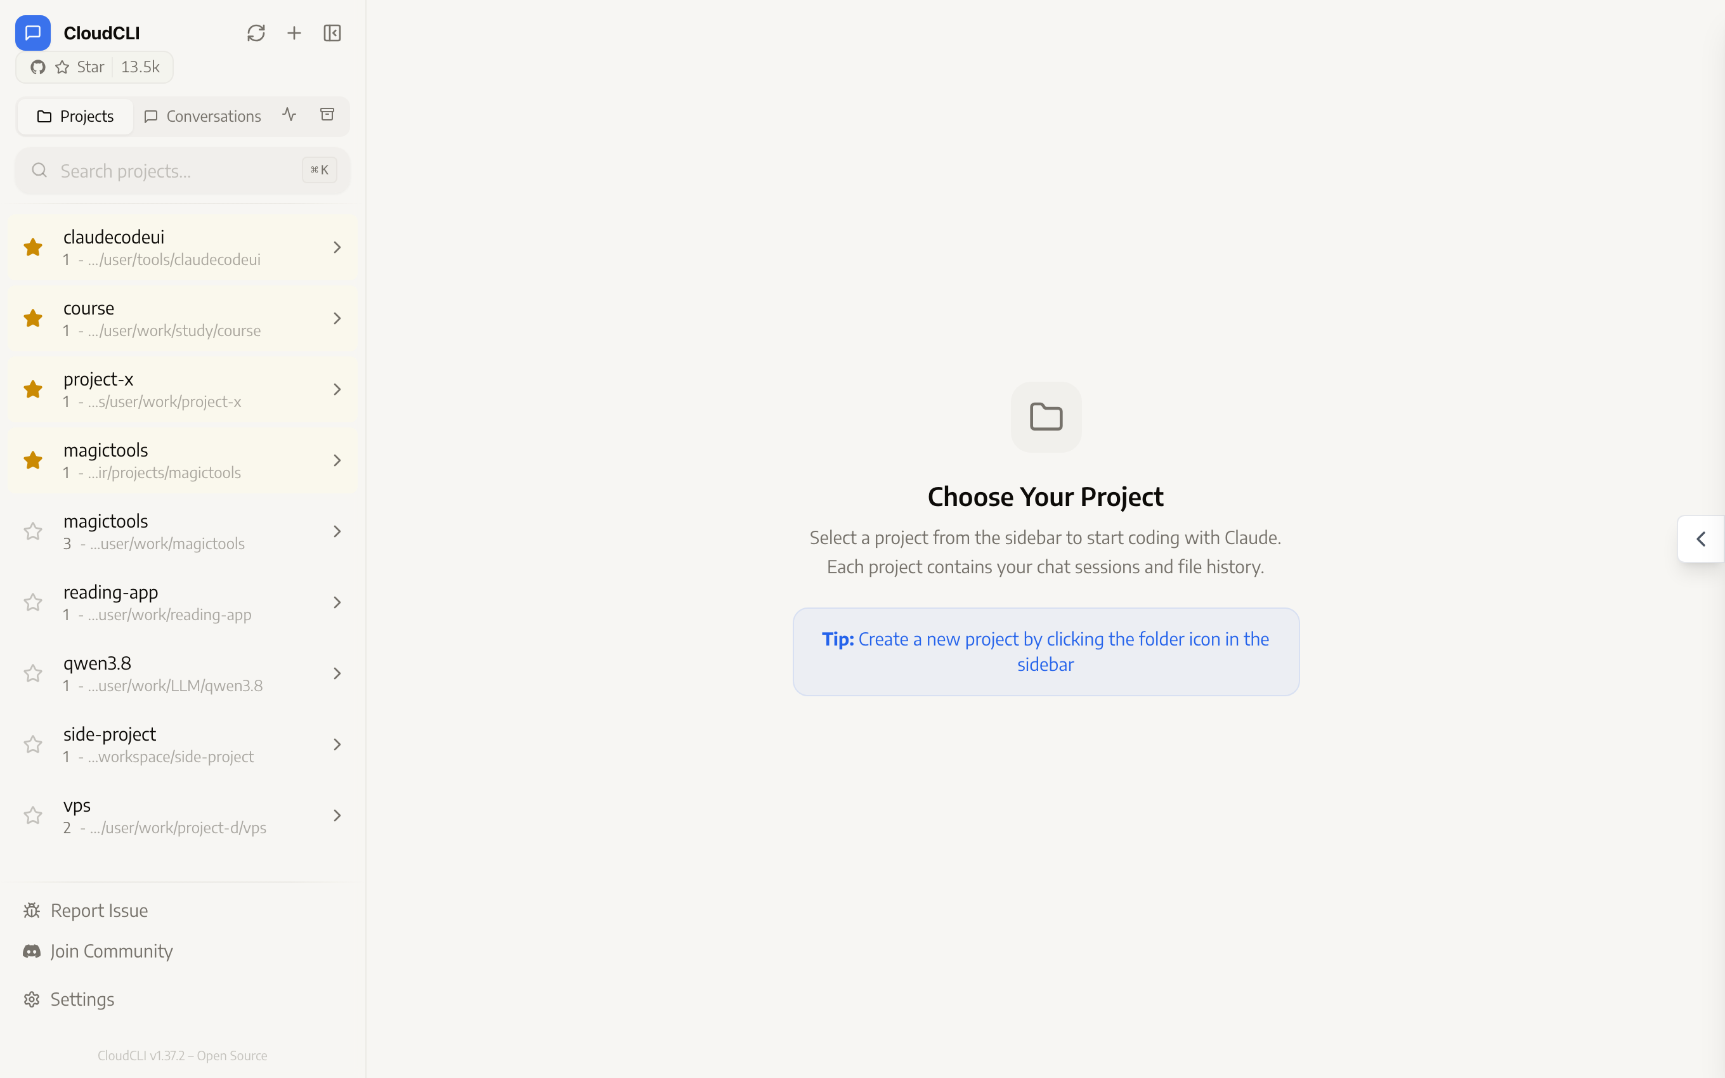Image resolution: width=1725 pixels, height=1078 pixels.
Task: Collapse the sidebar panel icon
Action: pyautogui.click(x=332, y=33)
